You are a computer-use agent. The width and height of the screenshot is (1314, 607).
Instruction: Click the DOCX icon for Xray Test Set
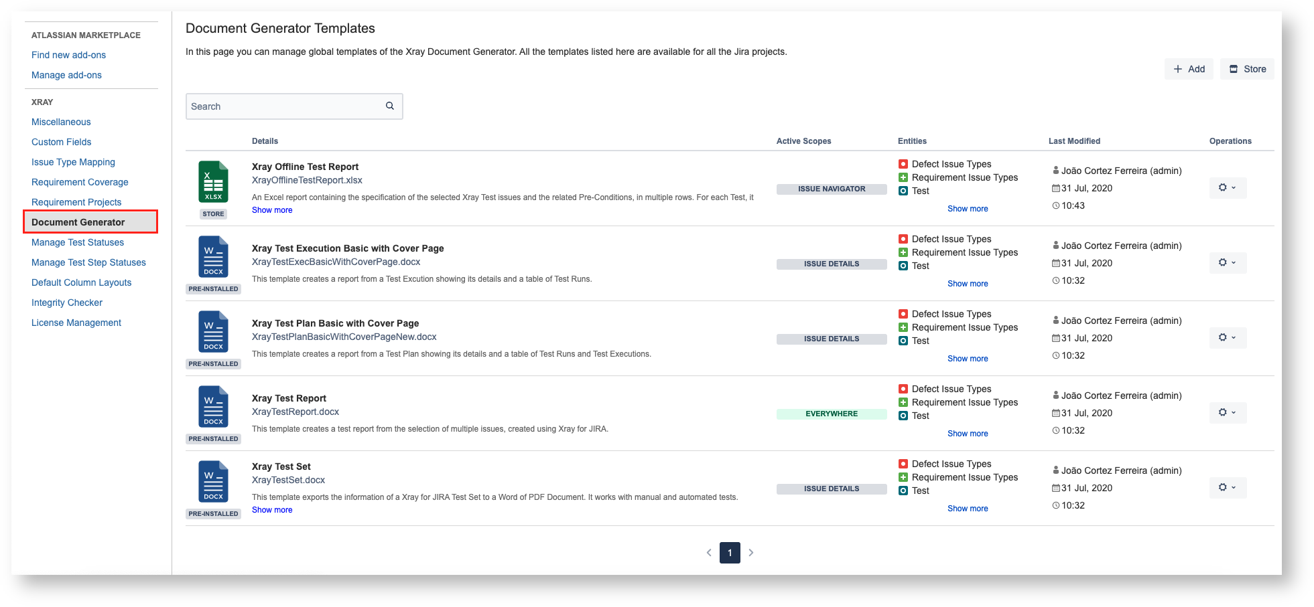pyautogui.click(x=213, y=482)
